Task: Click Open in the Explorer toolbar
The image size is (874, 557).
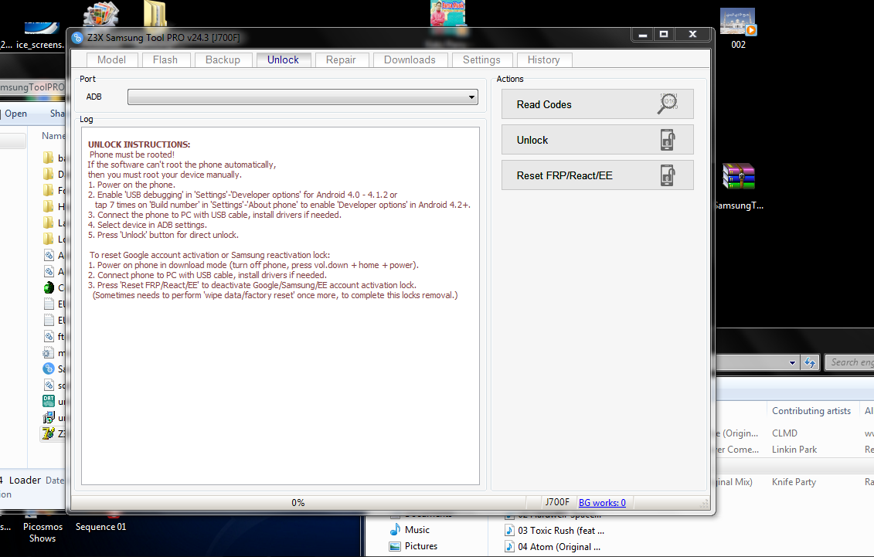Action: (x=15, y=114)
